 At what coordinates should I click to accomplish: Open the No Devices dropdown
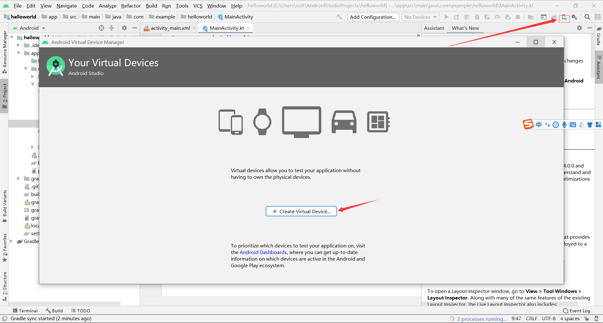(421, 17)
